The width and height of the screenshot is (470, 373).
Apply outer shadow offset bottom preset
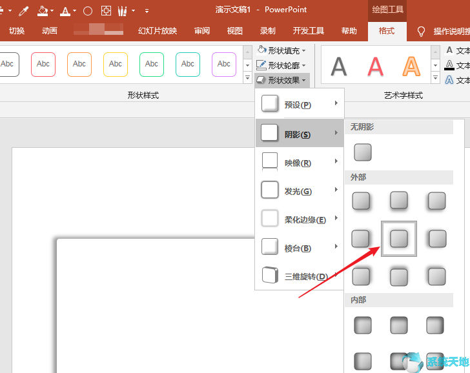pyautogui.click(x=399, y=201)
